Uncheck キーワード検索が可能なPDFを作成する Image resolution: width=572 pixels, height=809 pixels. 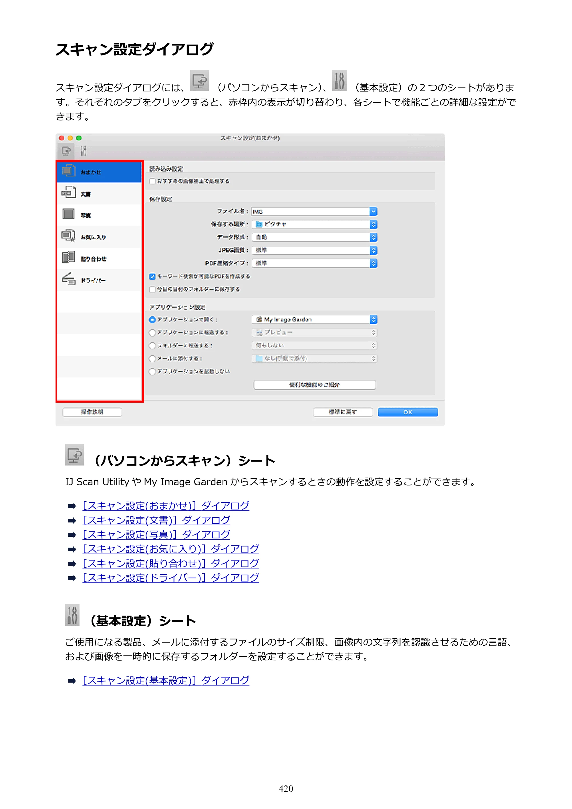[152, 276]
